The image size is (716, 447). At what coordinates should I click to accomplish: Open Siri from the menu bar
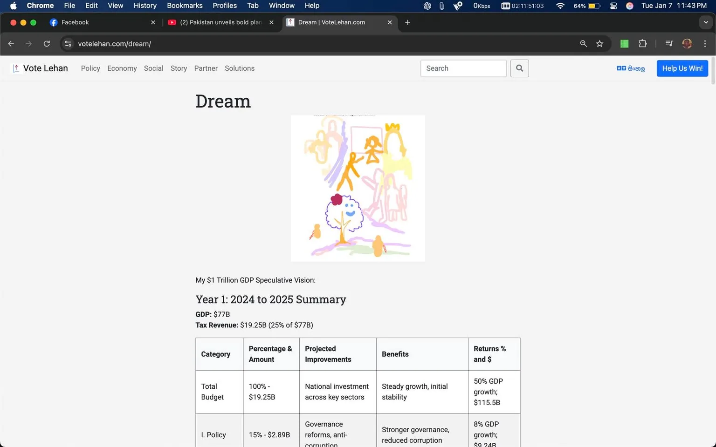click(x=629, y=6)
